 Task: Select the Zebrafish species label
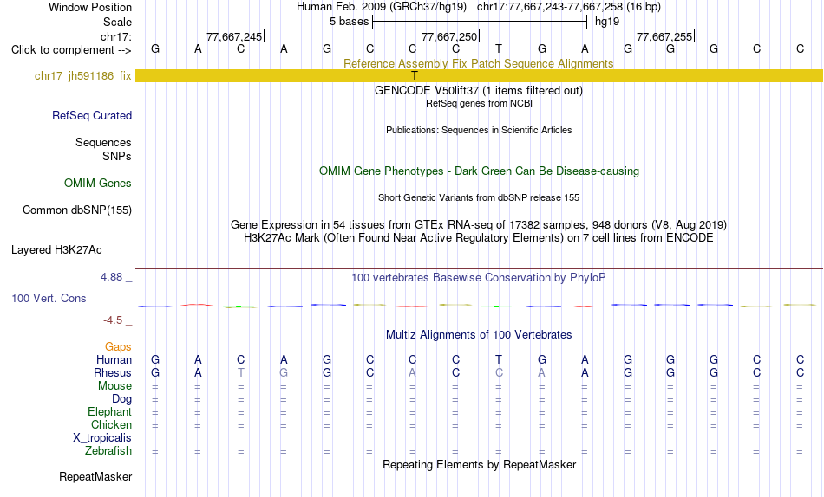(108, 450)
